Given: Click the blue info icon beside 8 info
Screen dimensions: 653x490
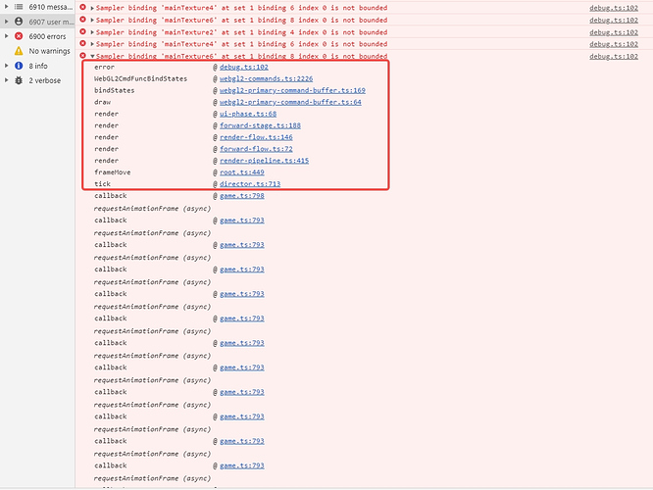Looking at the screenshot, I should point(19,66).
